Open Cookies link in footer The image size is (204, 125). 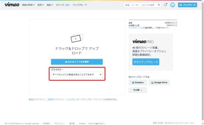pos(82,123)
